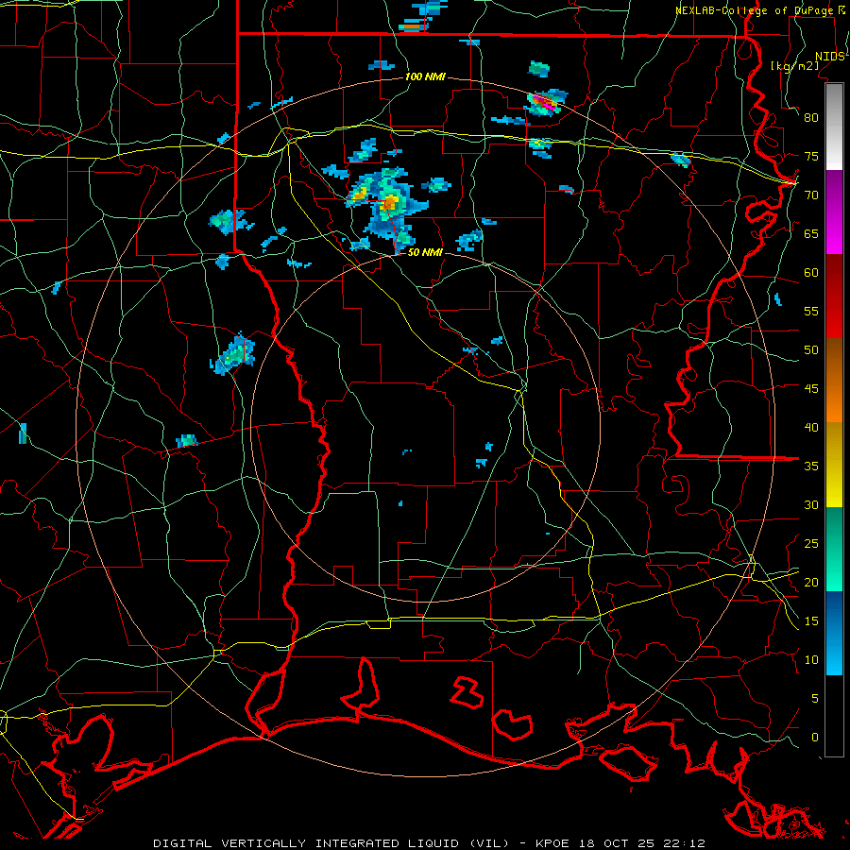Pick the gray-white top segment of the color scale

pyautogui.click(x=834, y=127)
